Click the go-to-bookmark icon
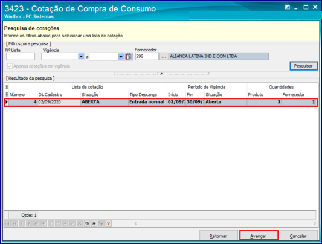This screenshot has height=244, width=322. click(x=101, y=223)
